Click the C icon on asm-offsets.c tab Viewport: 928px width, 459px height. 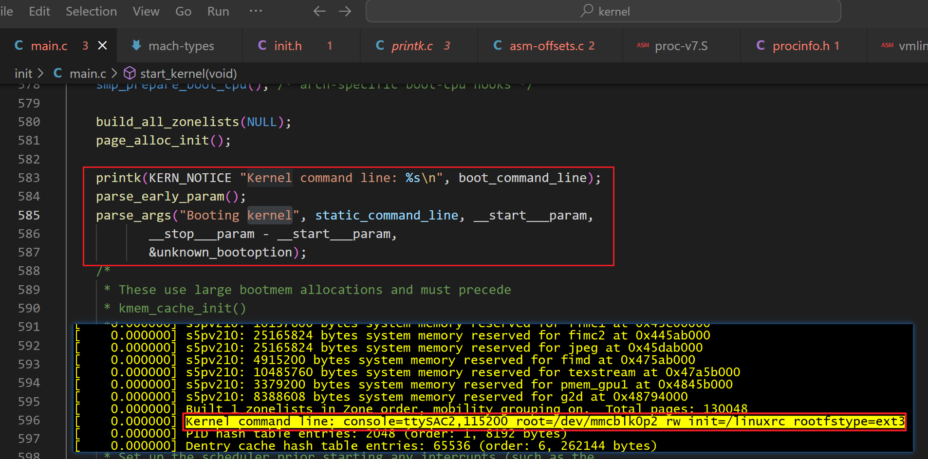[x=498, y=45]
